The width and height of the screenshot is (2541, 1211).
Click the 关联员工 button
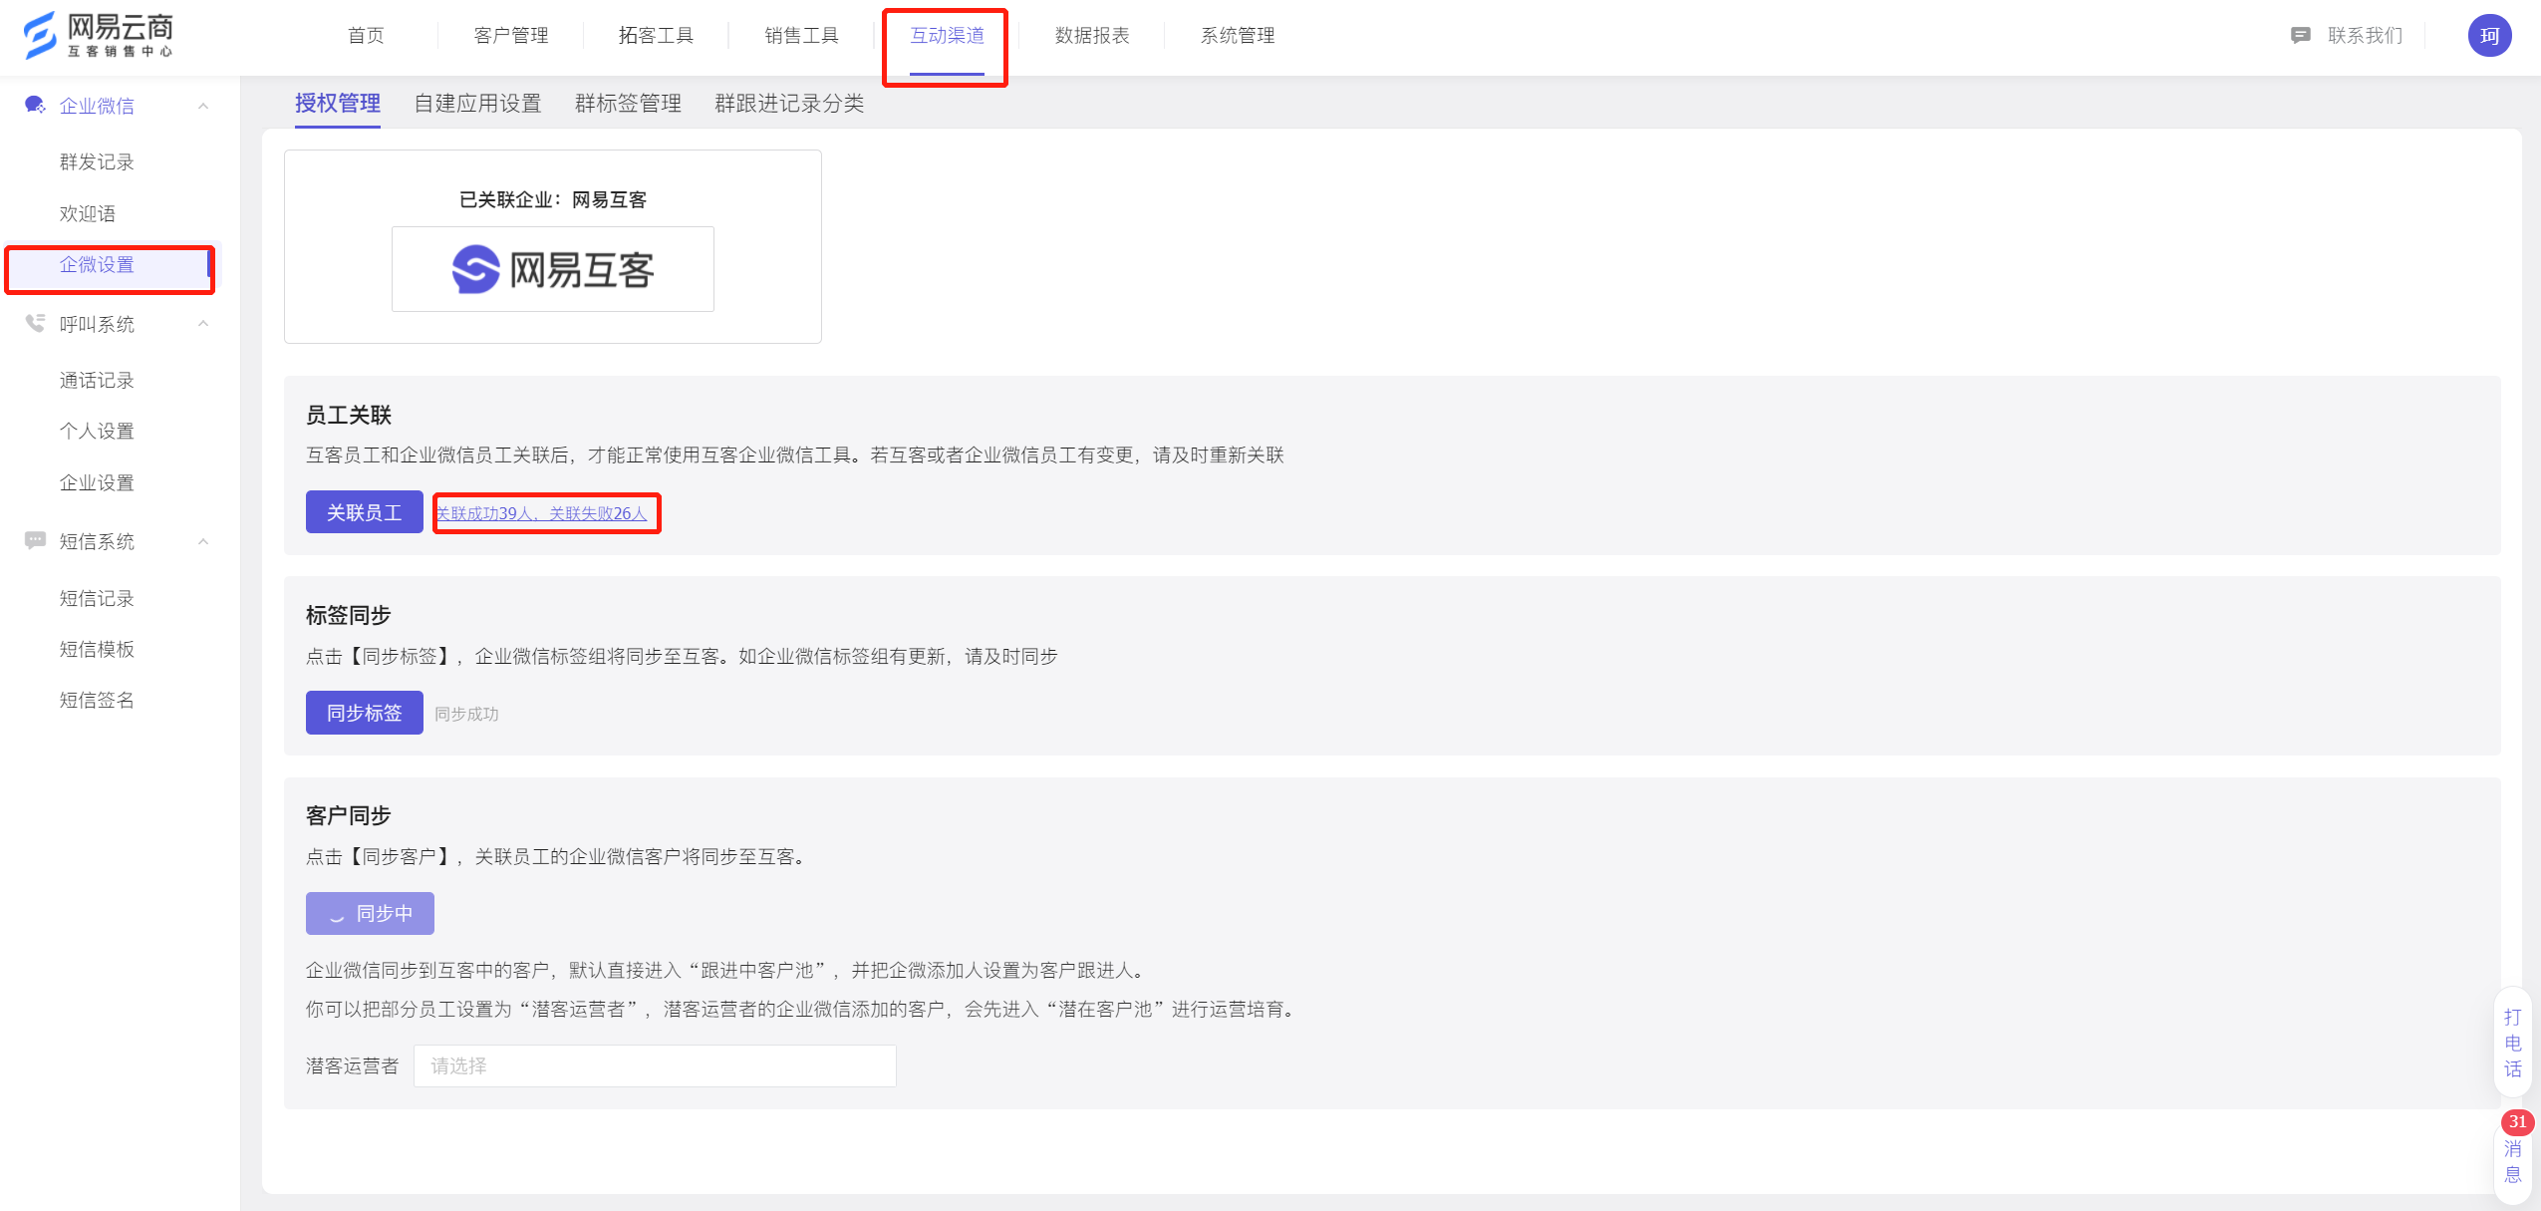(x=364, y=512)
